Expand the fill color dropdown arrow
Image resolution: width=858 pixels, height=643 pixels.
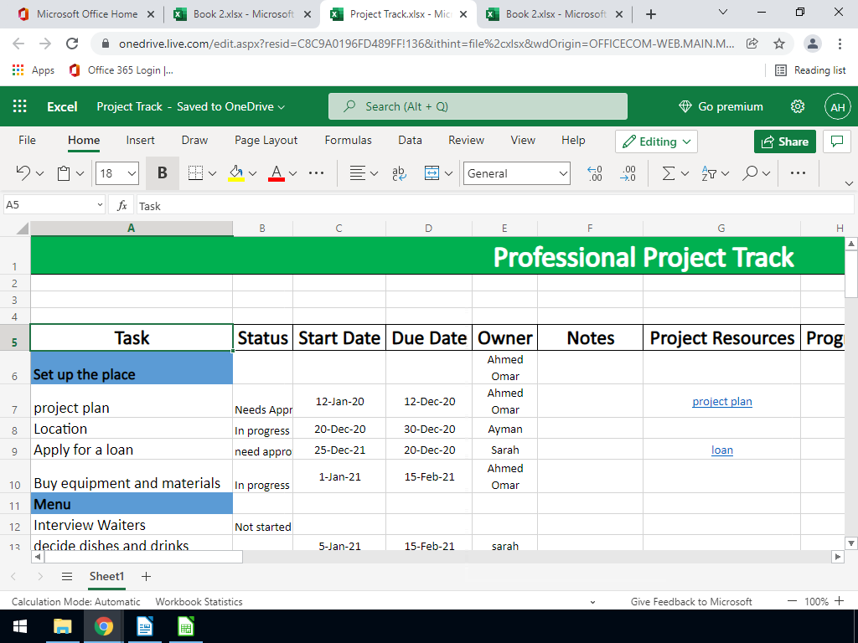(252, 174)
